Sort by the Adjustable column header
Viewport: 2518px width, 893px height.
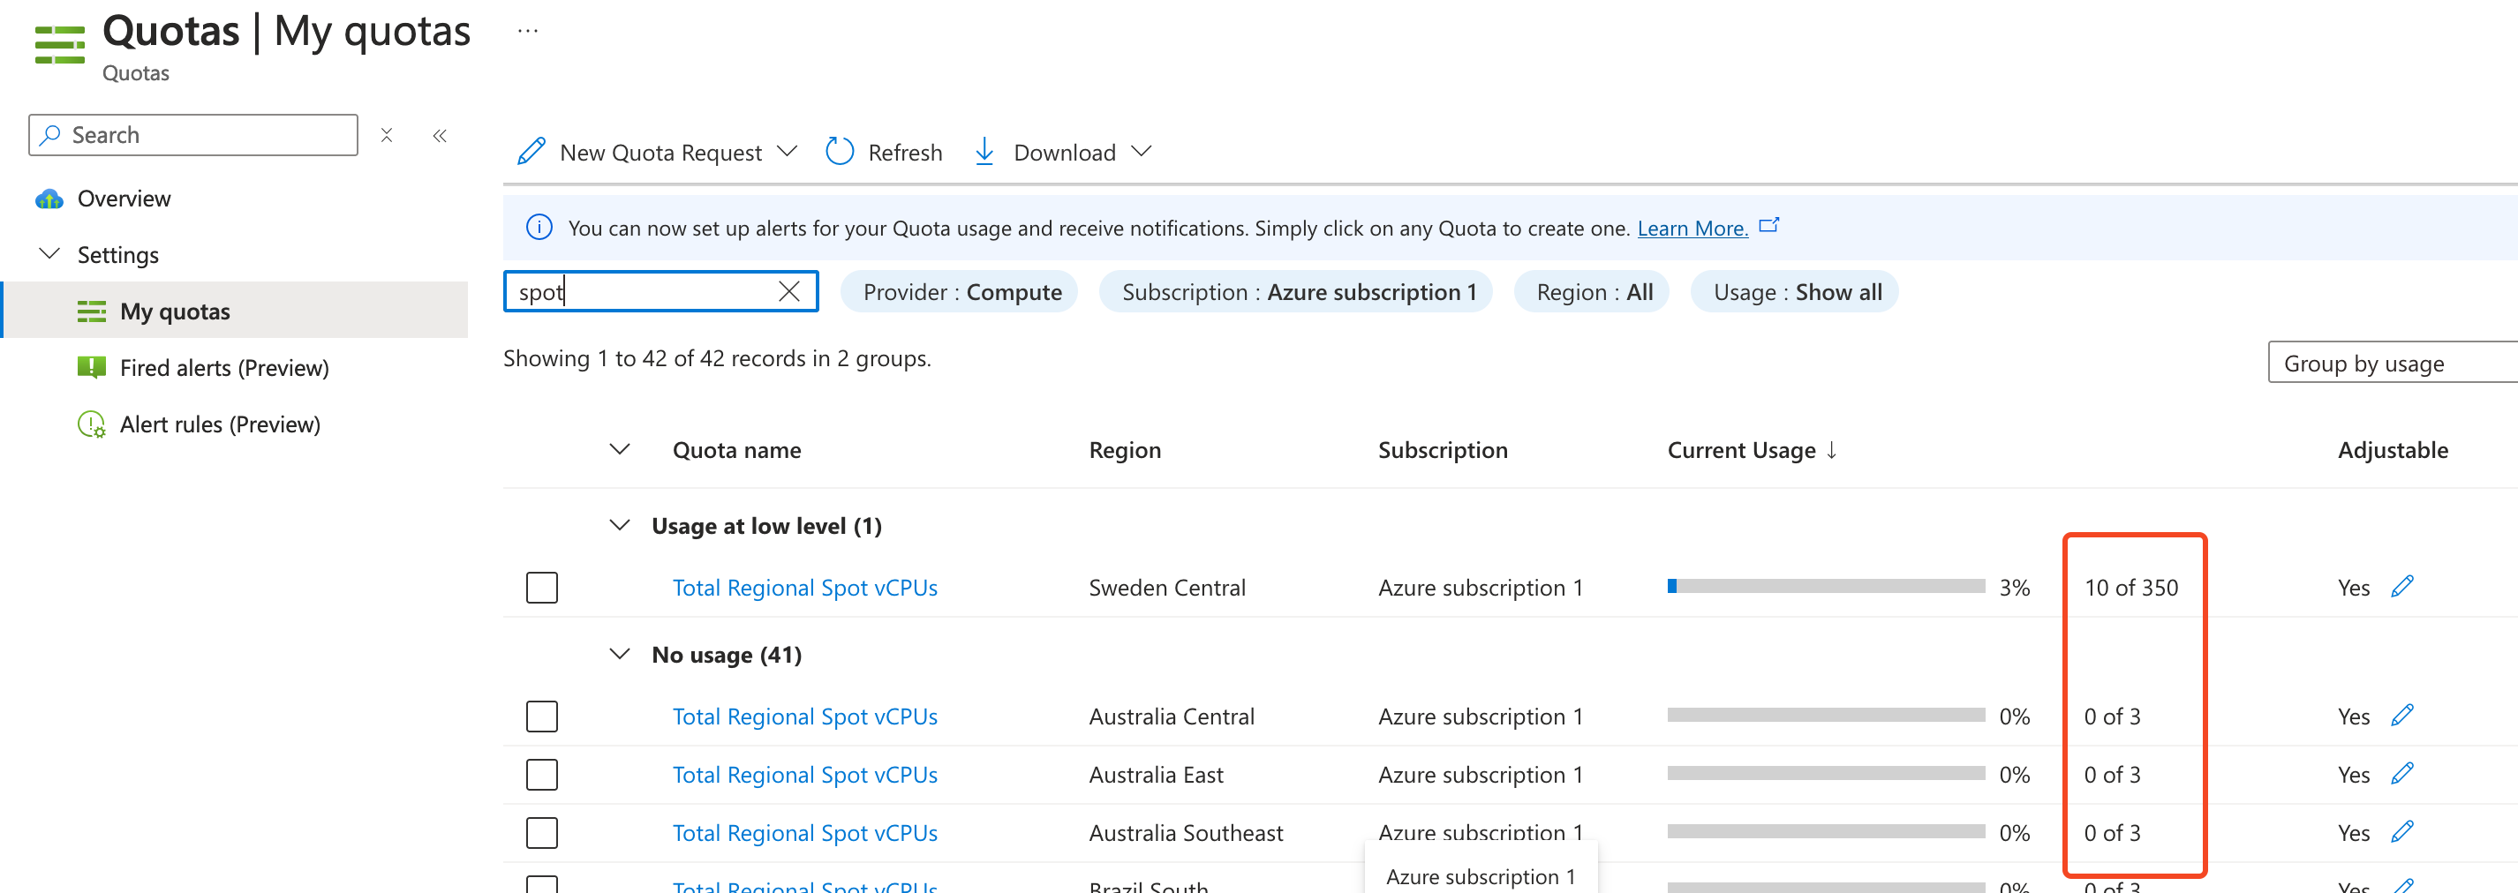click(x=2393, y=450)
